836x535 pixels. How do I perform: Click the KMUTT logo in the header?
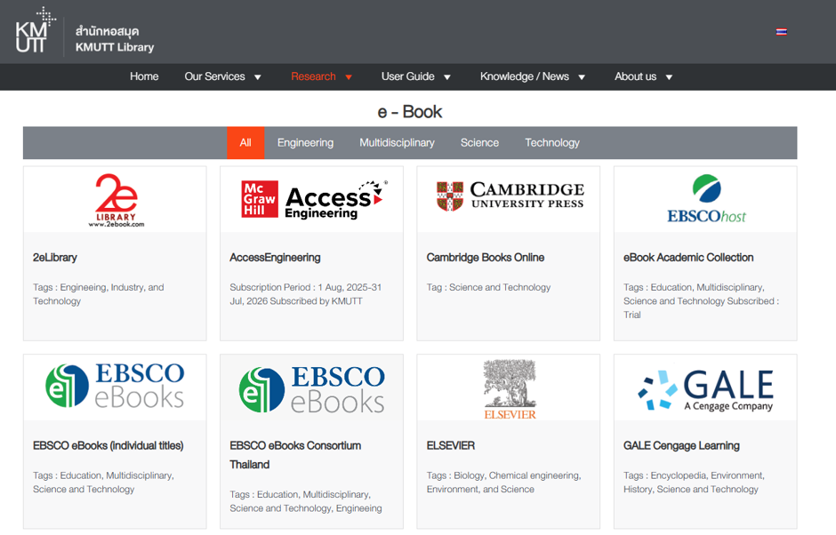pos(36,31)
